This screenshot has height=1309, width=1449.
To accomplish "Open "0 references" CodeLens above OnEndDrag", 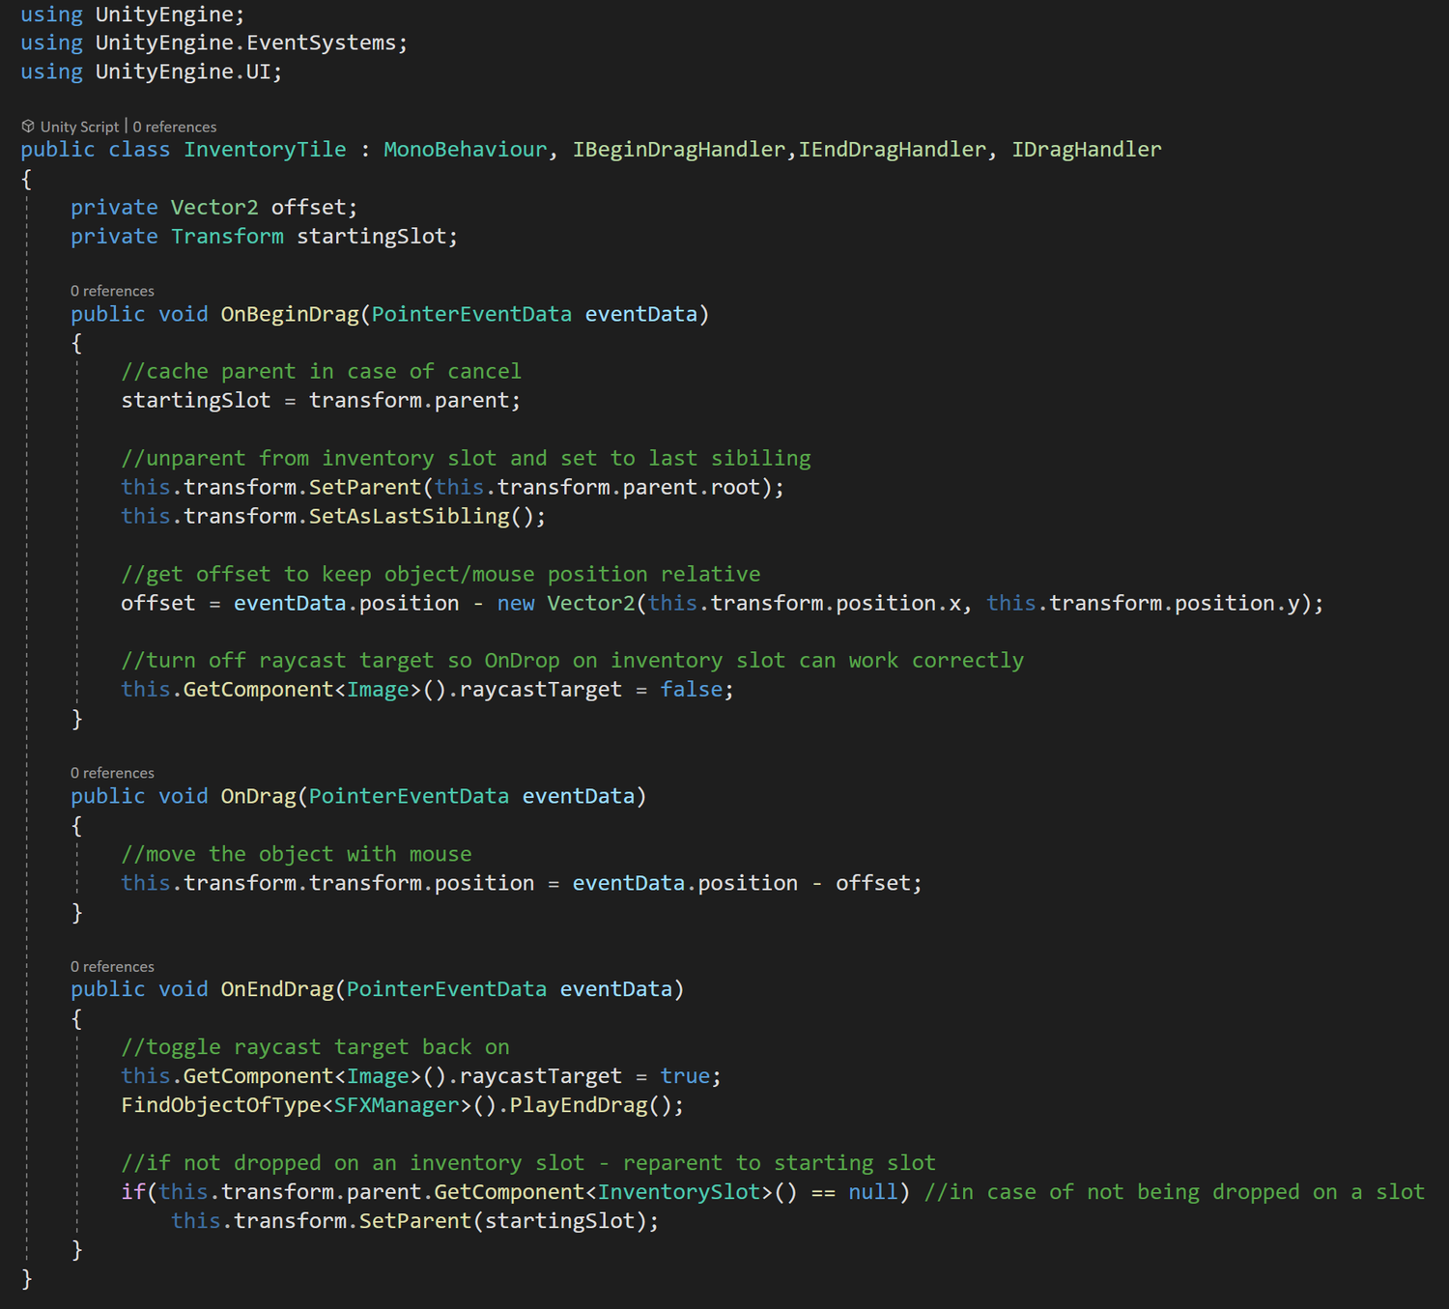I will click(111, 966).
